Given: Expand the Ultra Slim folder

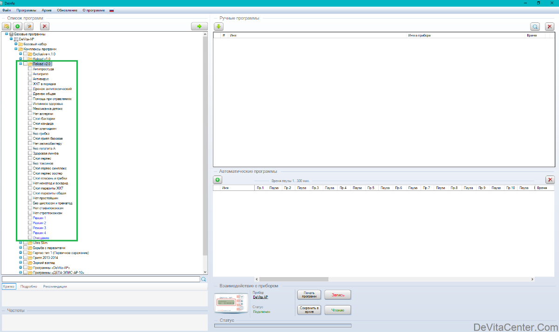Looking at the screenshot, I should [20, 243].
